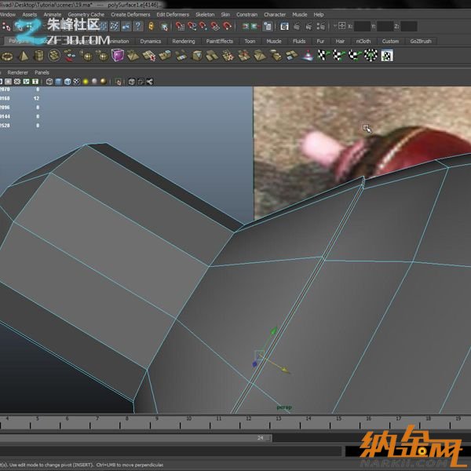Apply first checkered UV mapping shelf icon

coord(323,56)
